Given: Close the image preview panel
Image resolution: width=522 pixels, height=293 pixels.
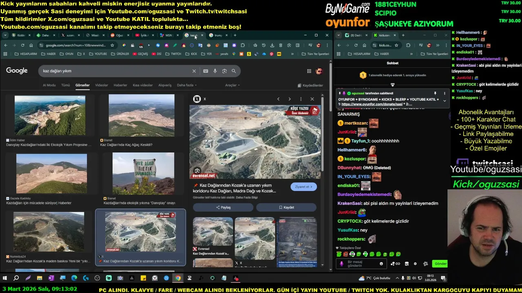Looking at the screenshot, I should tap(312, 99).
